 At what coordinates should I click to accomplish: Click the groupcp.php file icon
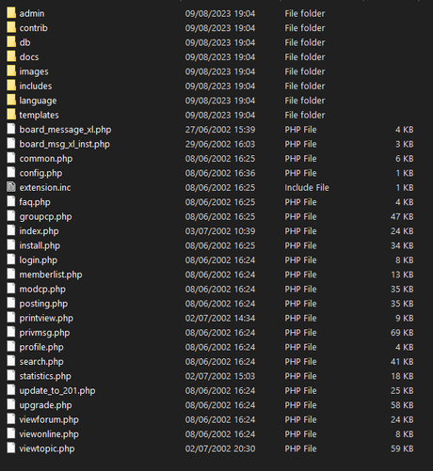tap(11, 216)
